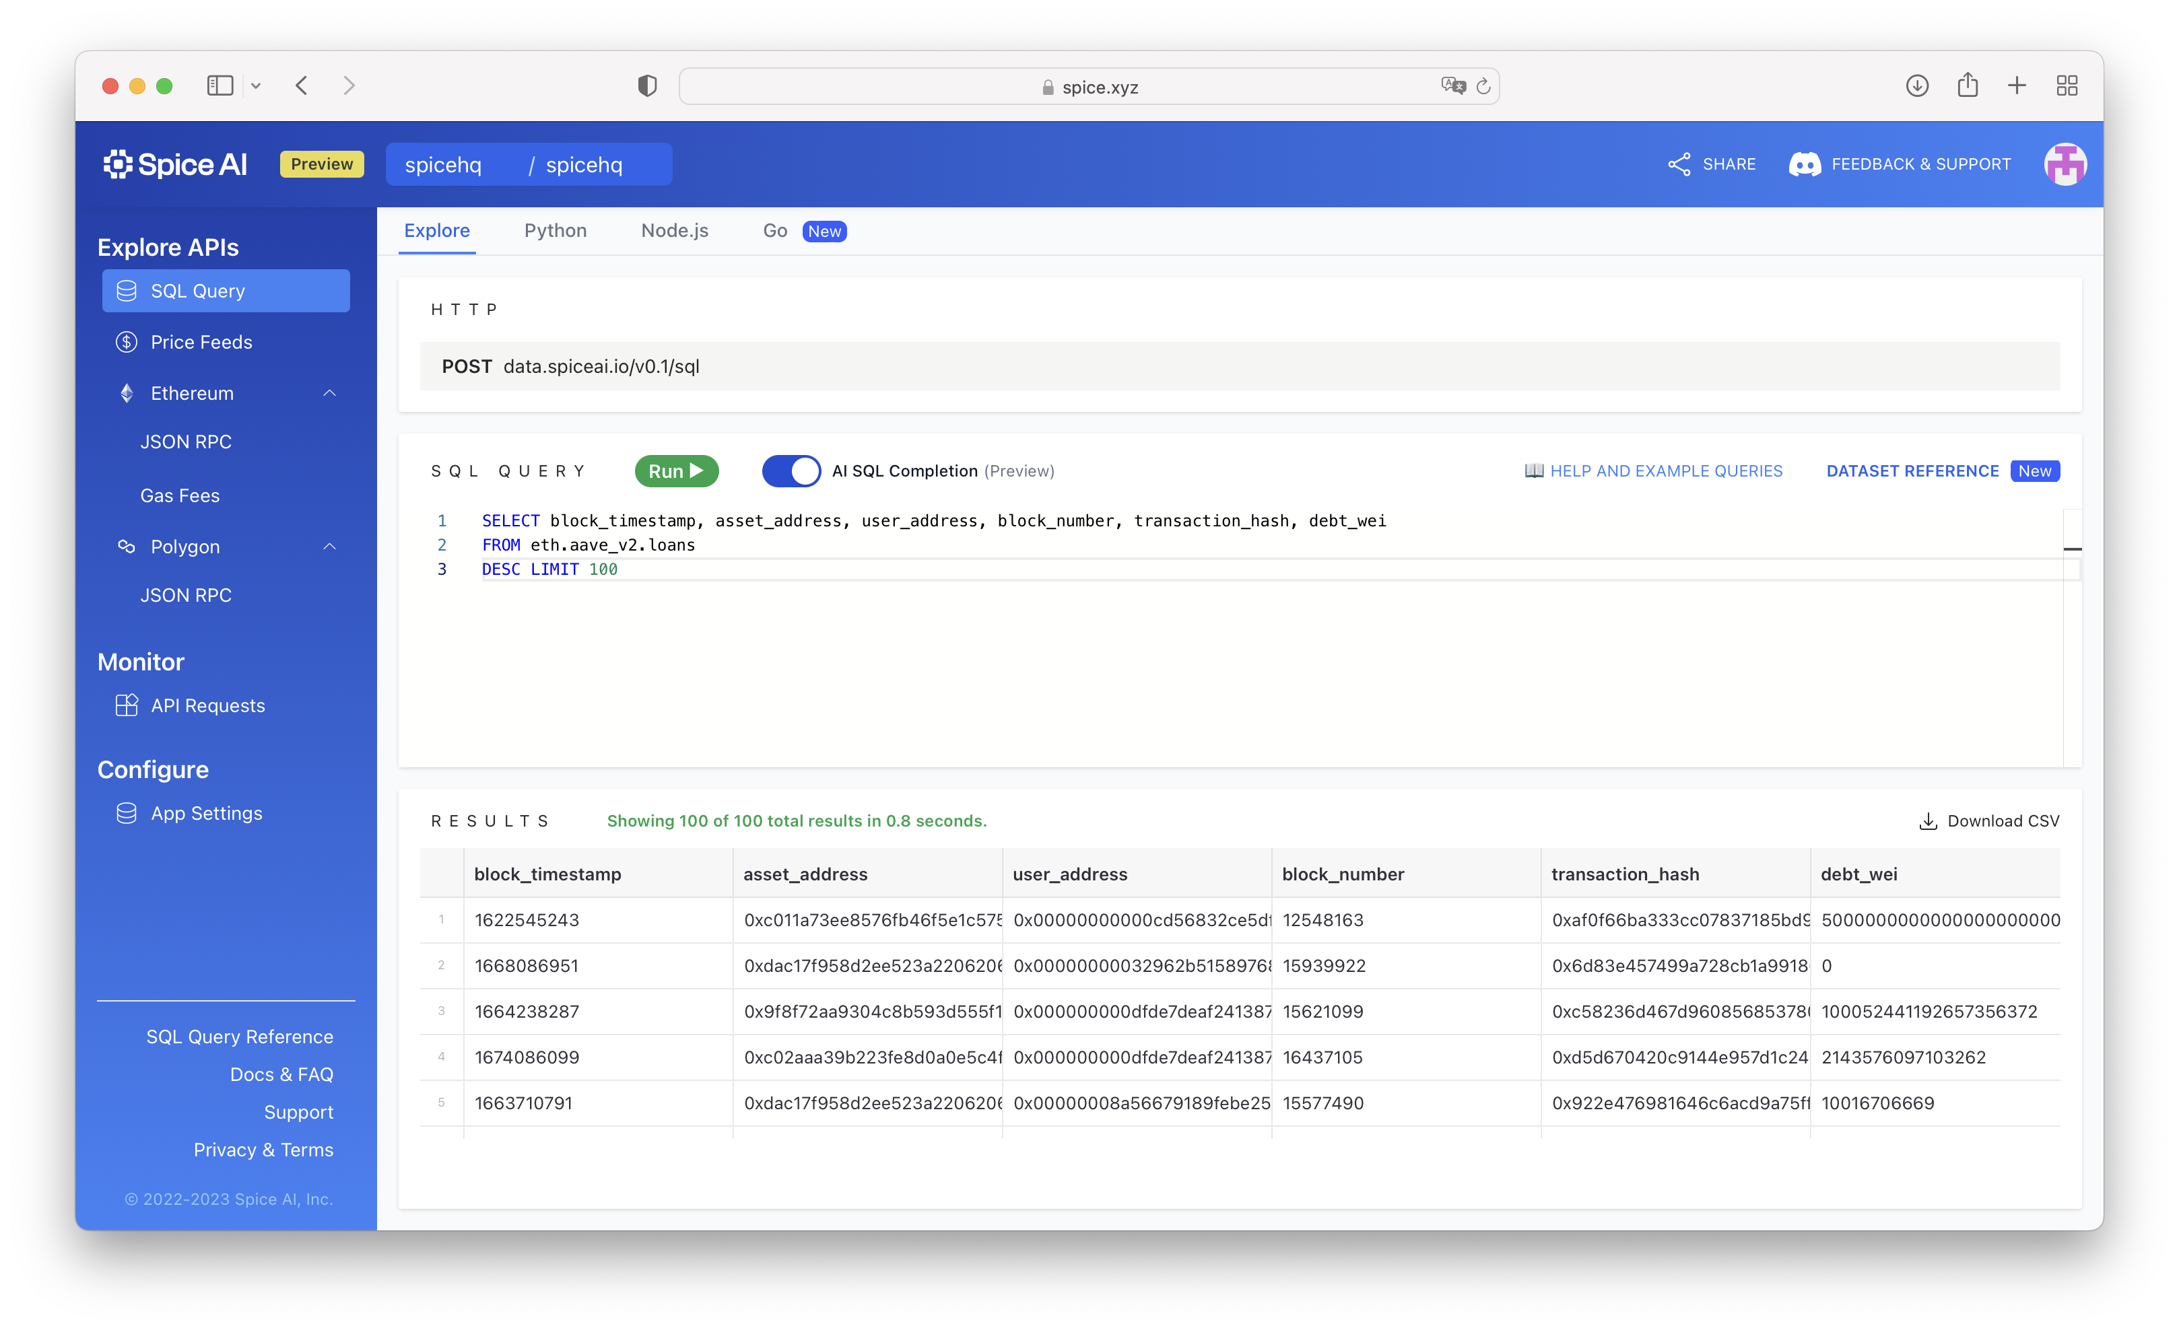Open the Dataset Reference link

(1912, 471)
